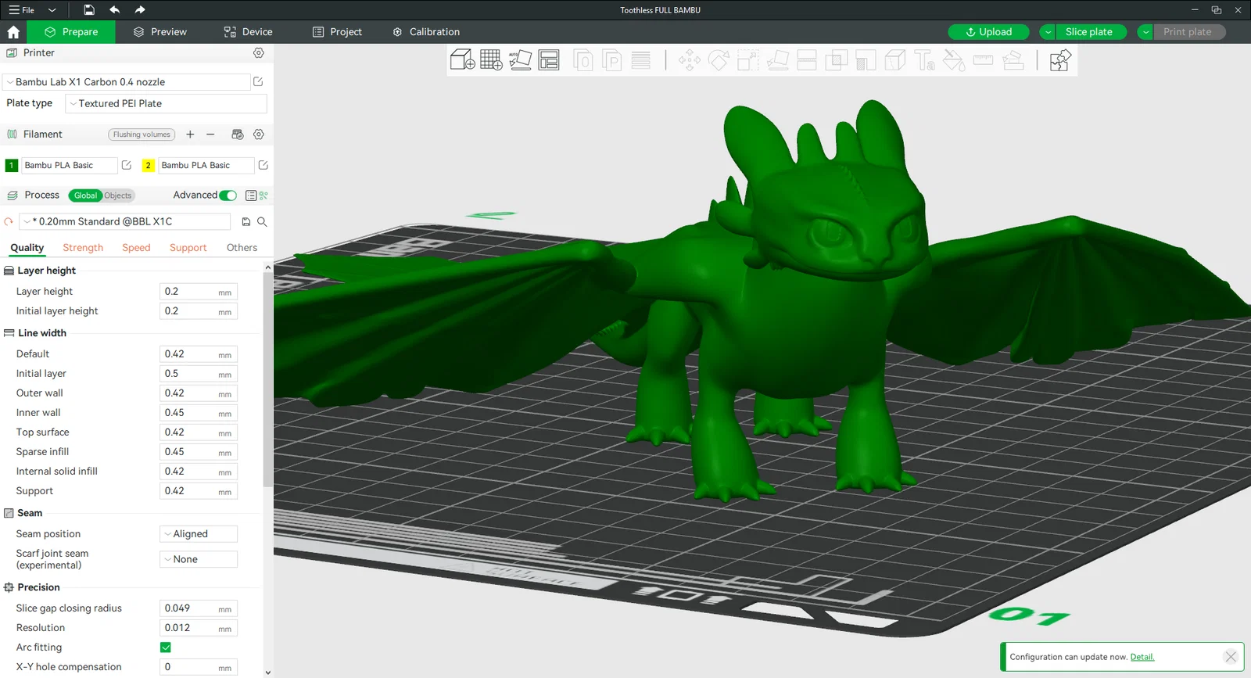
Task: Click the Lay on face icon
Action: tap(778, 60)
